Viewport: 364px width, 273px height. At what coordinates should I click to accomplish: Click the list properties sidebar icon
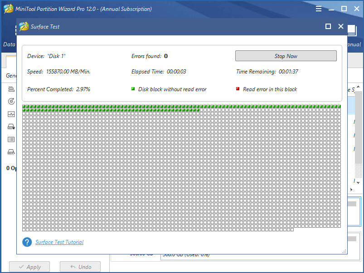[11, 139]
